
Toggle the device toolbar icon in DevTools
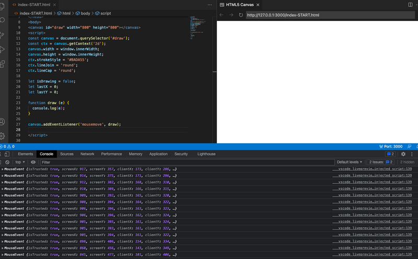7,154
